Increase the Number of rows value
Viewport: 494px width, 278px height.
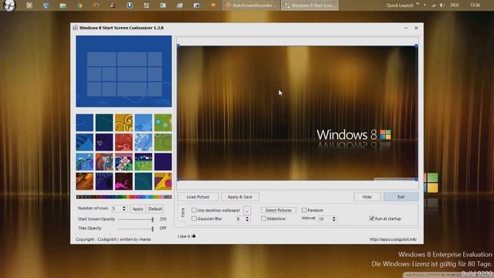pos(123,207)
